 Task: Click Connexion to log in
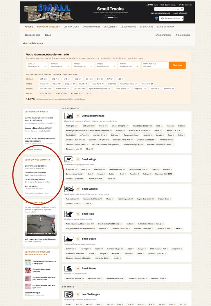pos(182,35)
